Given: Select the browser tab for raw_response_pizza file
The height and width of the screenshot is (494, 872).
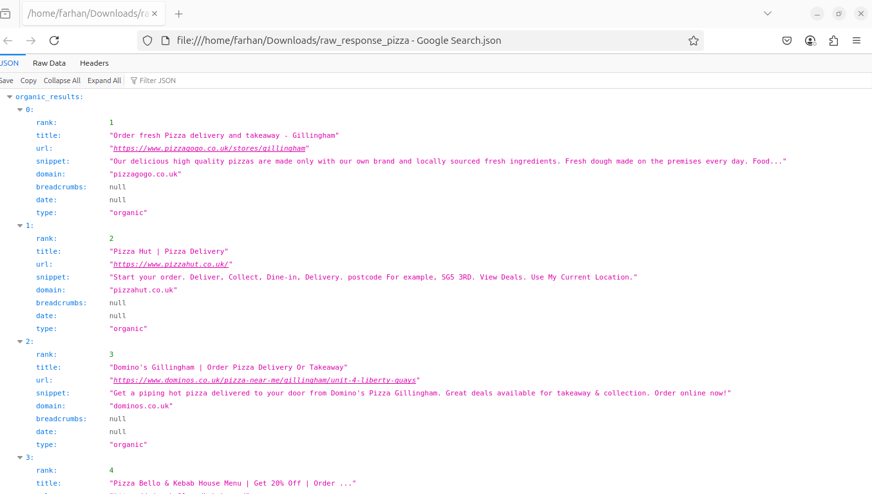Looking at the screenshot, I should point(93,14).
